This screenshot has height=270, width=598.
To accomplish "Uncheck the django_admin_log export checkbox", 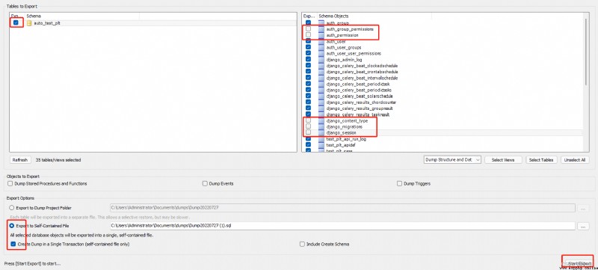I will [x=308, y=60].
